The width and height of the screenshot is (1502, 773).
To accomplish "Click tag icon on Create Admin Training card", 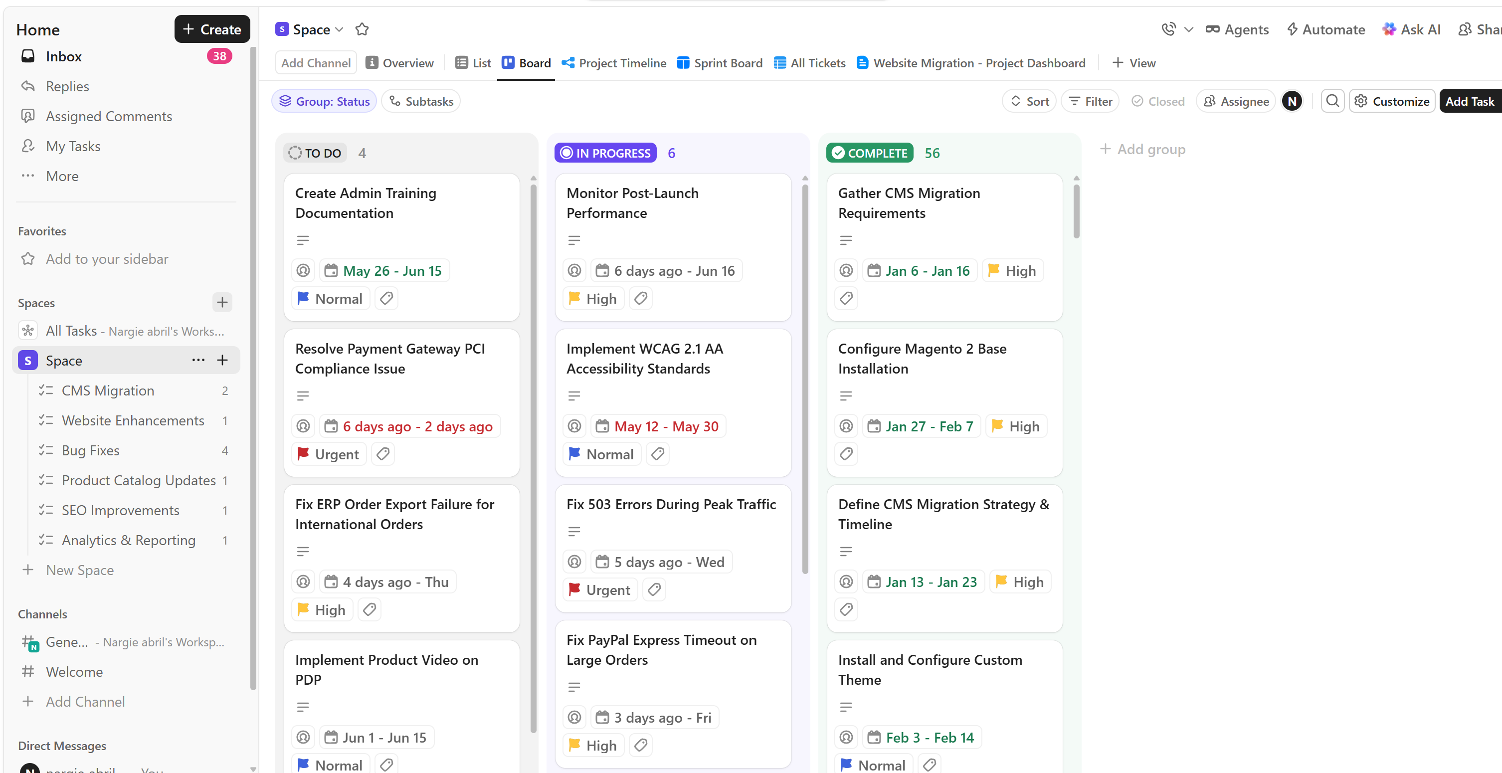I will pyautogui.click(x=386, y=298).
